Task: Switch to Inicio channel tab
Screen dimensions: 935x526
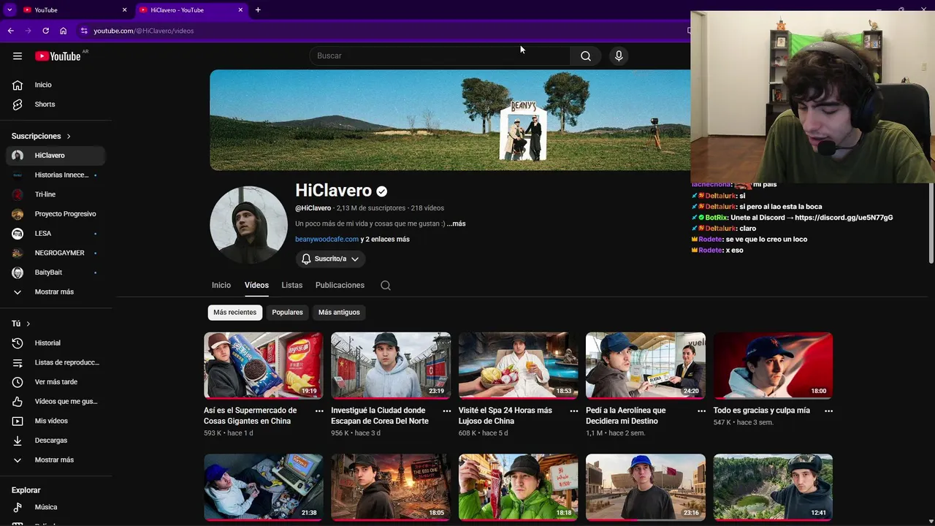Action: click(221, 285)
